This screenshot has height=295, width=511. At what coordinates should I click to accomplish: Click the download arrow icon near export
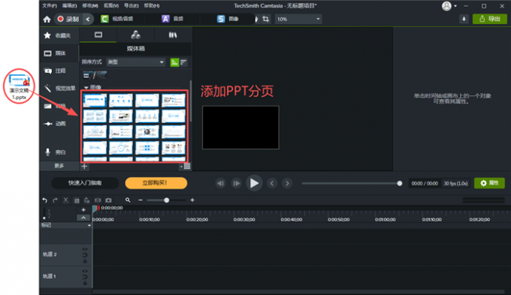coord(464,19)
